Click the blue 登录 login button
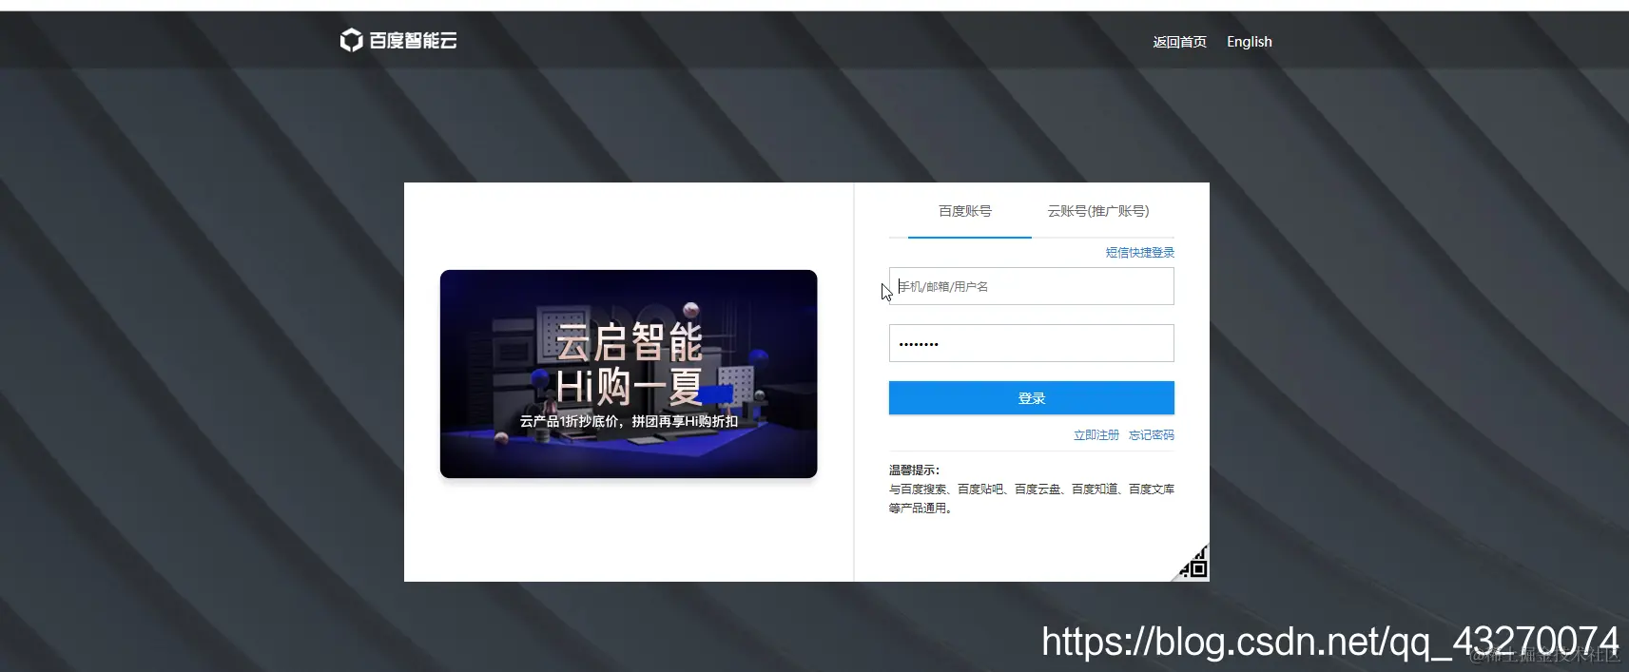Image resolution: width=1629 pixels, height=672 pixels. click(x=1032, y=398)
